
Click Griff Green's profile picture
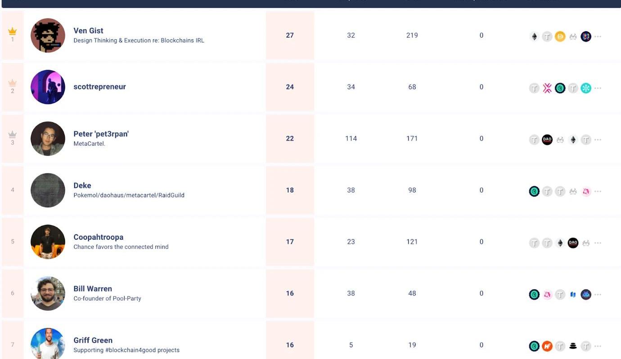coord(48,344)
